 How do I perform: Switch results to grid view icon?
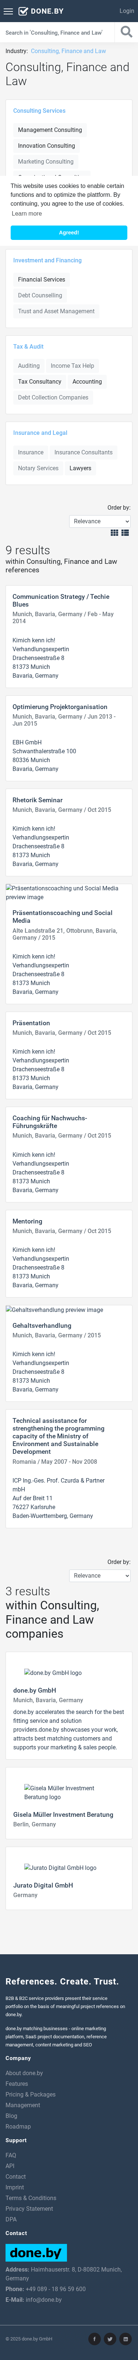(114, 532)
